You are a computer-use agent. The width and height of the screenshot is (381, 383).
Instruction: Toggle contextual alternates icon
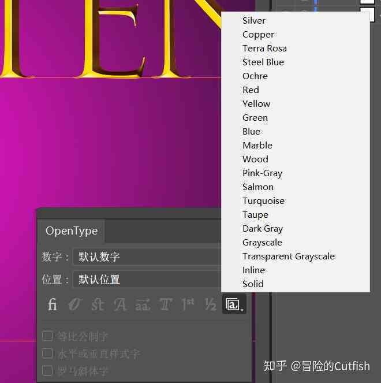coord(75,304)
